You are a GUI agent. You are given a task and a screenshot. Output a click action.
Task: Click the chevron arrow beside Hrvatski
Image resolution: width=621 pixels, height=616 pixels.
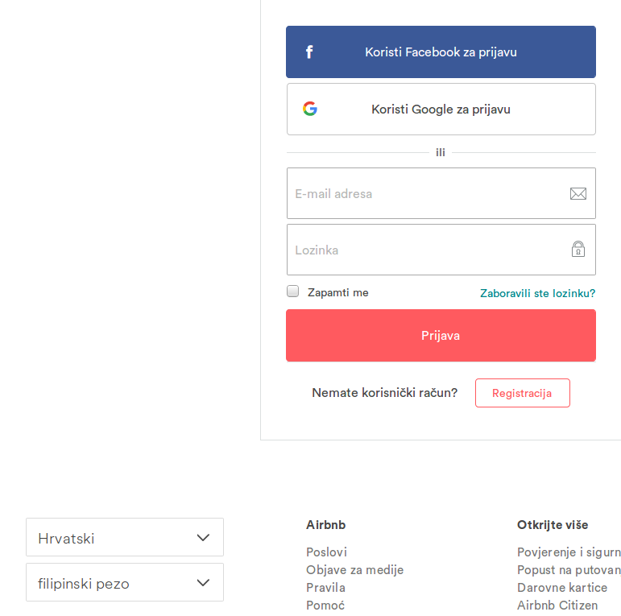point(203,537)
